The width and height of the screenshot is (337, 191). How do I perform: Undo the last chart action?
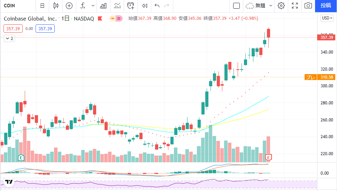[157, 6]
